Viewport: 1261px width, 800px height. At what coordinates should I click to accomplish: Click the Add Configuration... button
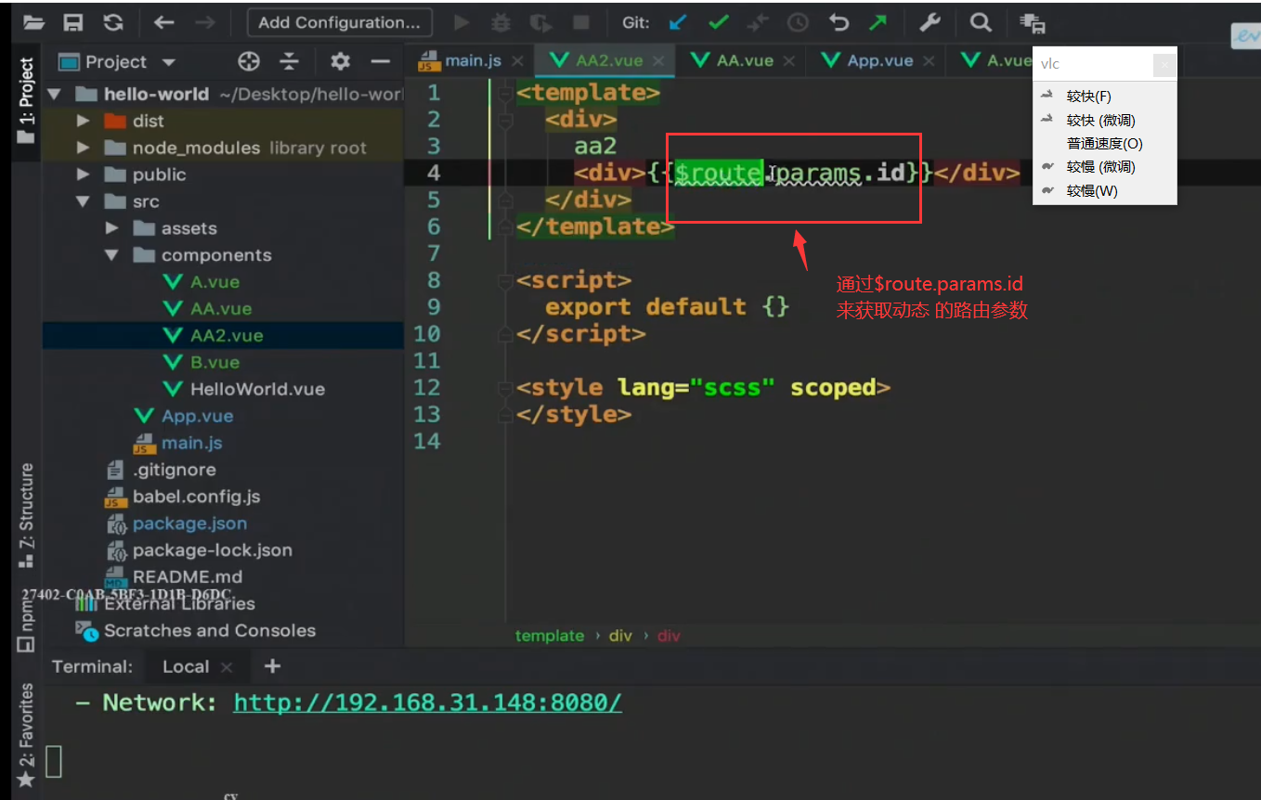[340, 22]
